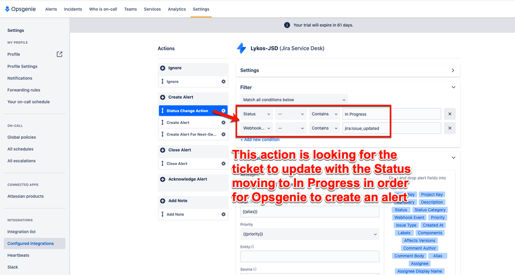The image size is (515, 275).
Task: Open Notifications in sidebar
Action: point(20,78)
